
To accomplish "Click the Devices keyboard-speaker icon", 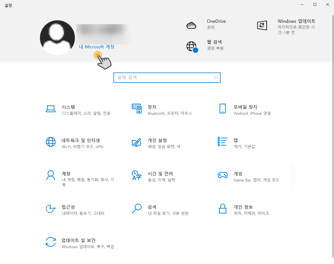I will pos(137,109).
